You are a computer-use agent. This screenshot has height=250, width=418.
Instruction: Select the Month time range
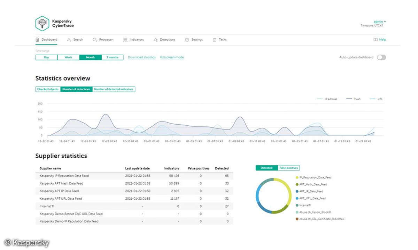coord(90,57)
